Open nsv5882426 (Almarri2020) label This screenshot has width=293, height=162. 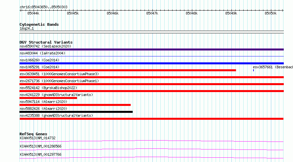pos(43,109)
